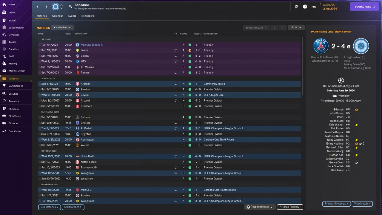Open the Season 2023/24 dropdown
The width and height of the screenshot is (382, 215).
(256, 27)
